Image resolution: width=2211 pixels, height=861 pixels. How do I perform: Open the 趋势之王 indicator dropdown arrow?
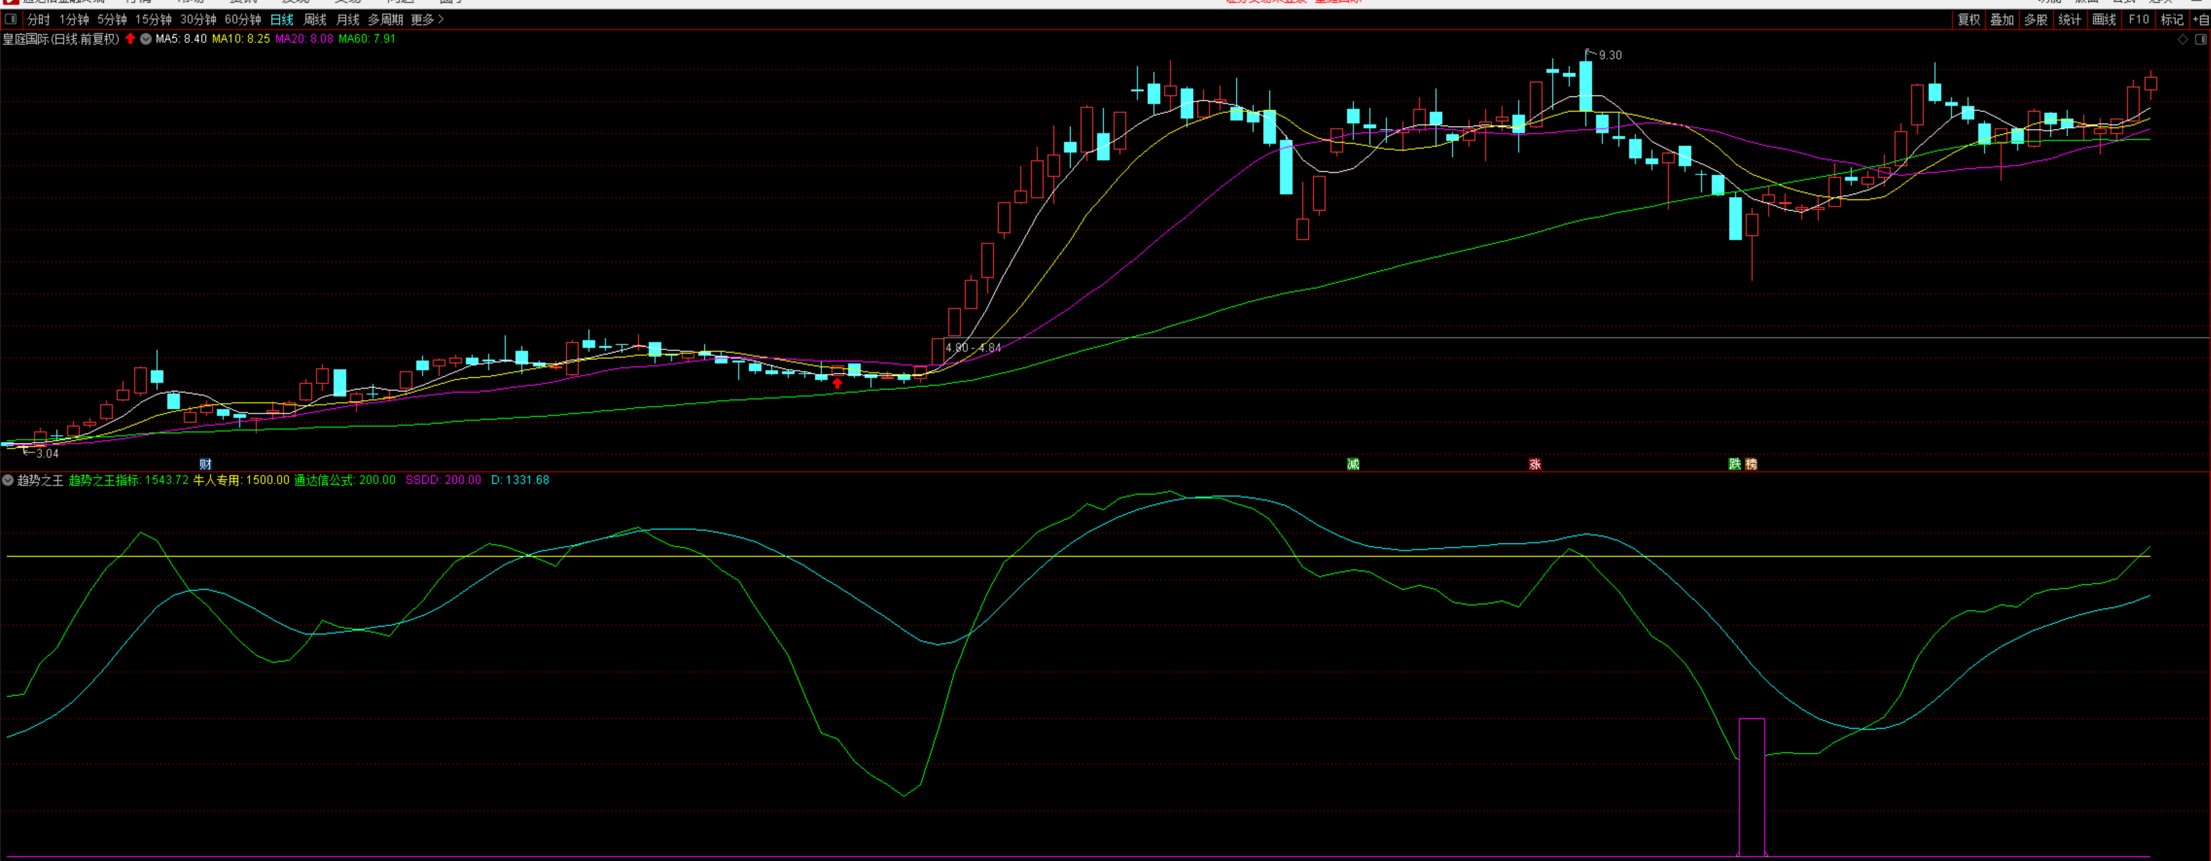(x=8, y=480)
